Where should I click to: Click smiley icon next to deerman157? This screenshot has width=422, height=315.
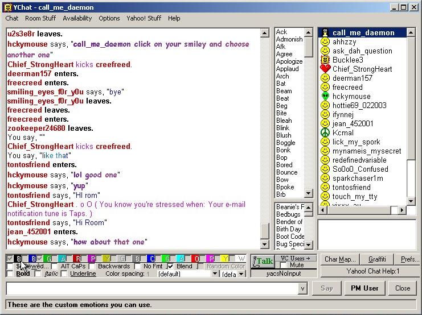point(325,78)
